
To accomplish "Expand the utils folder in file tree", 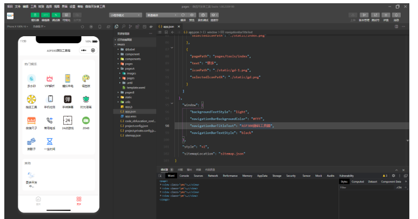I will 127,102.
